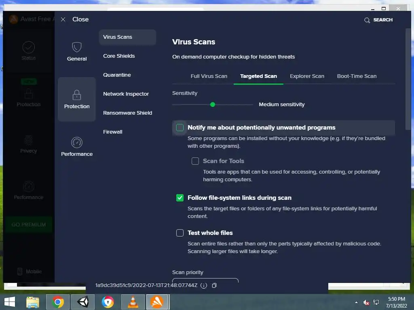
Task: Click the taskbar clock showing 5:50 PM
Action: (396, 299)
